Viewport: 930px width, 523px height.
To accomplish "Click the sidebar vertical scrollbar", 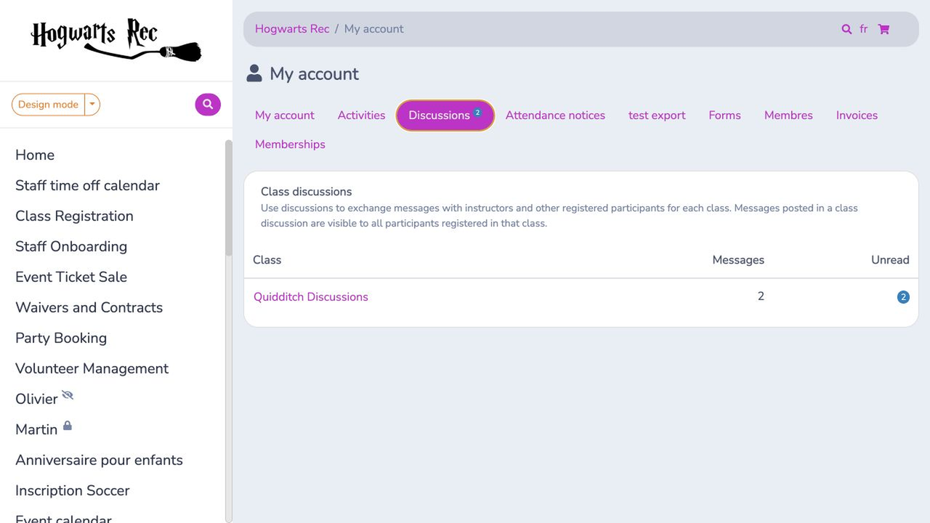I will (x=229, y=198).
